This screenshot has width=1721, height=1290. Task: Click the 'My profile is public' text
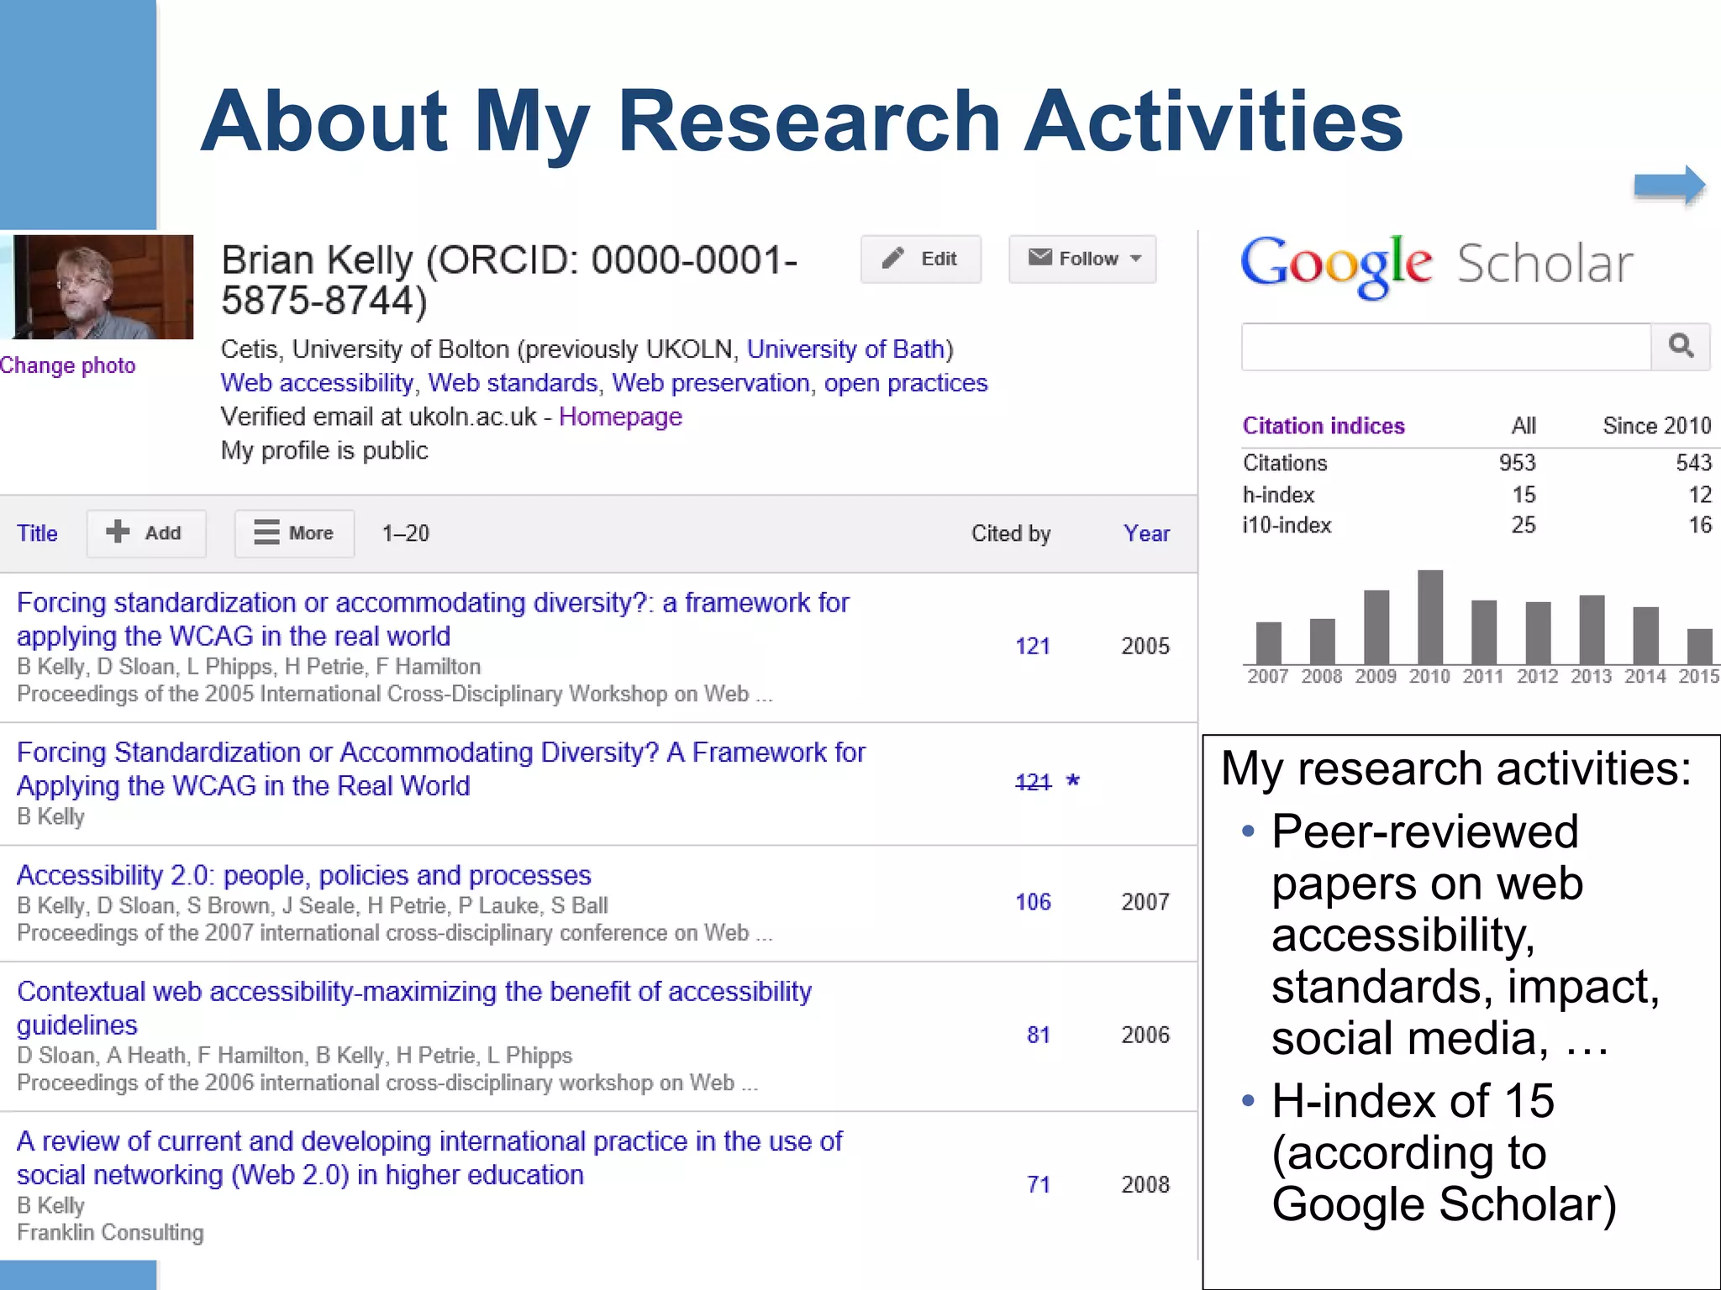pyautogui.click(x=324, y=450)
